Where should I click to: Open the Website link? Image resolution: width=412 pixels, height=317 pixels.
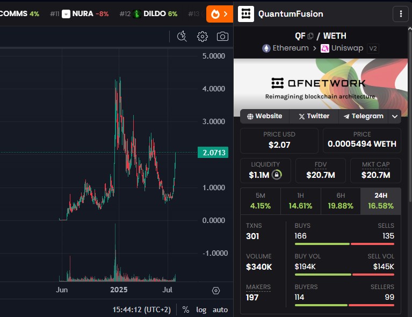click(265, 116)
